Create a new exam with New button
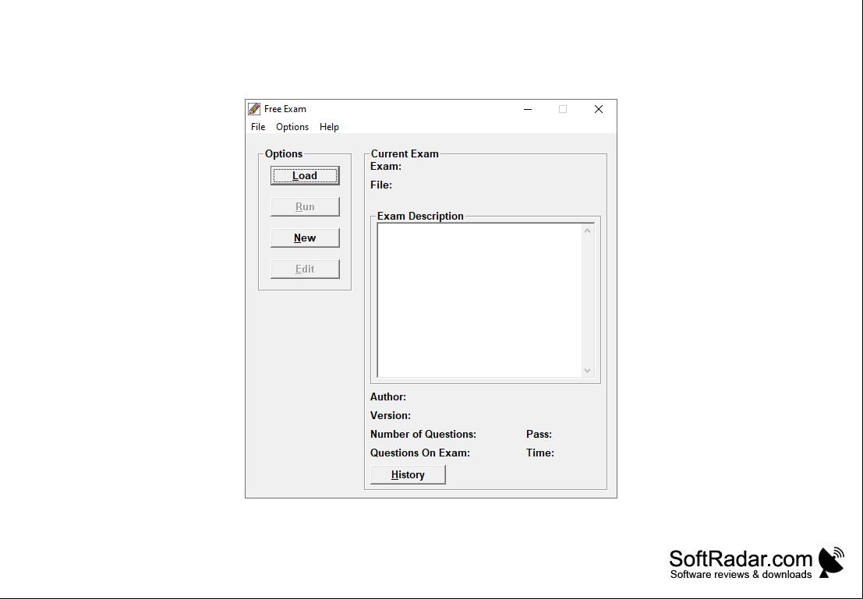This screenshot has height=599, width=863. click(305, 238)
